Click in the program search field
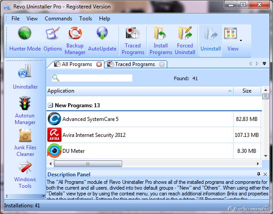The height and width of the screenshot is (214, 273). click(x=92, y=78)
